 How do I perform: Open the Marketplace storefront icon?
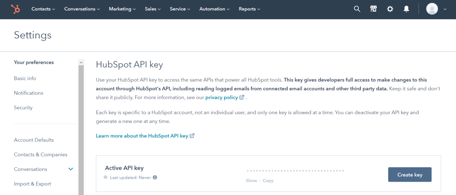[374, 9]
